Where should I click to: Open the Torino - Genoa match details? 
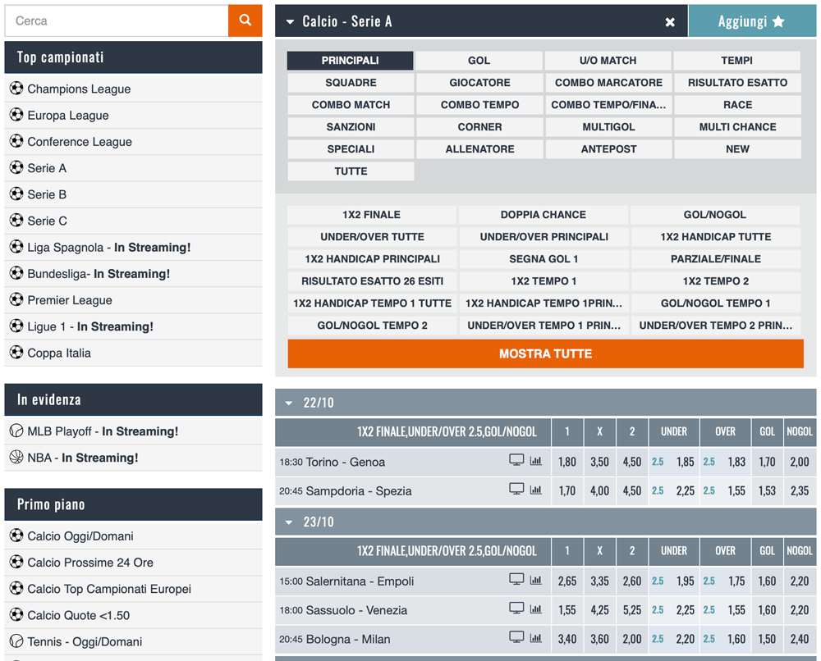click(x=346, y=462)
